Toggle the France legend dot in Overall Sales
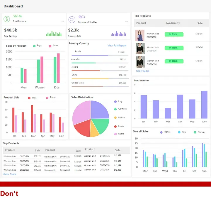211x198 pixels. (x=161, y=132)
